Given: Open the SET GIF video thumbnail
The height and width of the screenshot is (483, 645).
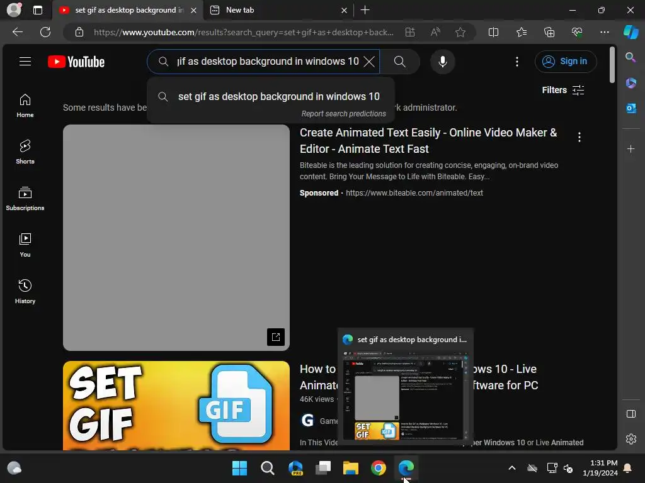Looking at the screenshot, I should 176,406.
